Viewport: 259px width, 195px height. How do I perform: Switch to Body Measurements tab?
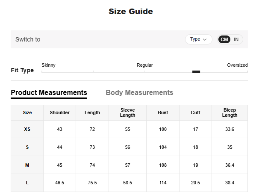coord(139,93)
